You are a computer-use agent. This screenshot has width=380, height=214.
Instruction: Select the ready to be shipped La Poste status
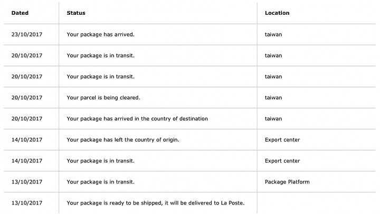pos(156,203)
